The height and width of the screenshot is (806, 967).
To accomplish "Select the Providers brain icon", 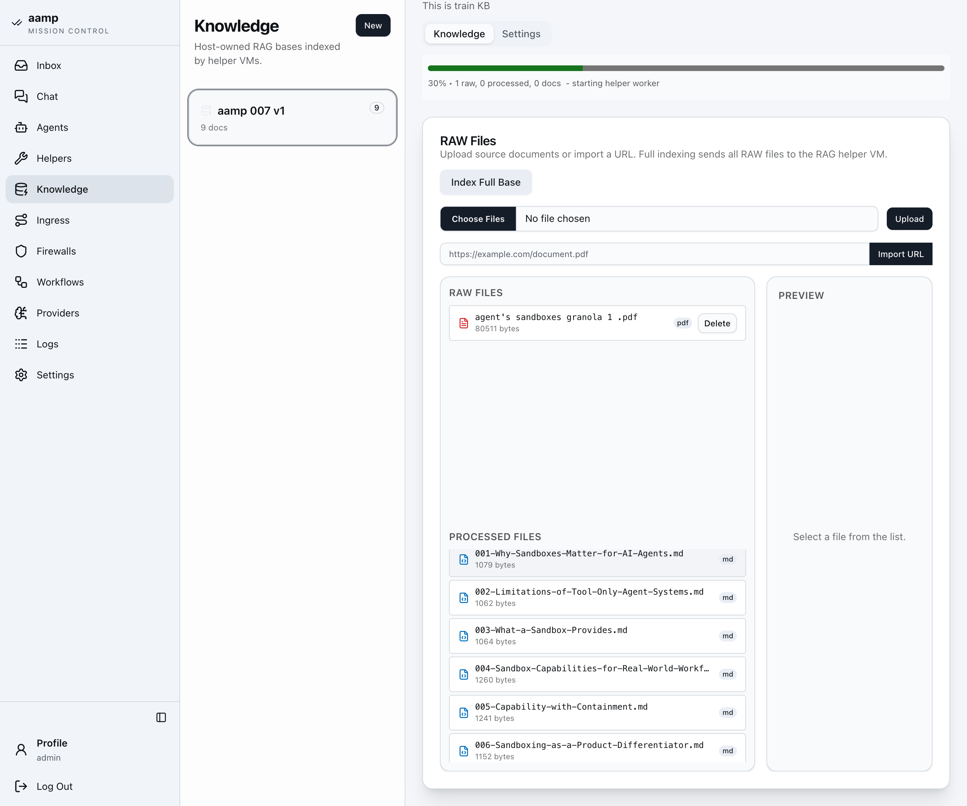I will tap(21, 313).
